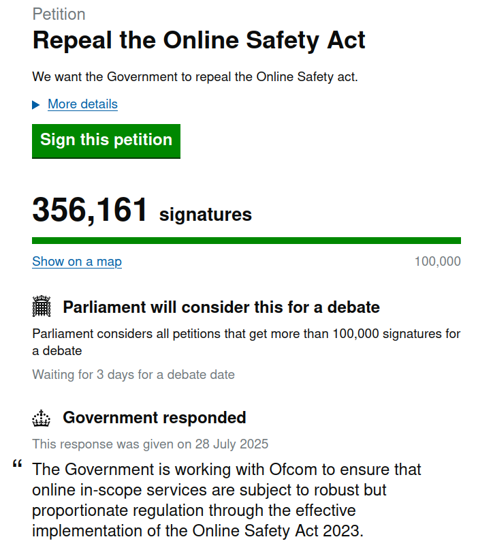
Task: Click the Parliament portcullis icon
Action: tap(42, 306)
